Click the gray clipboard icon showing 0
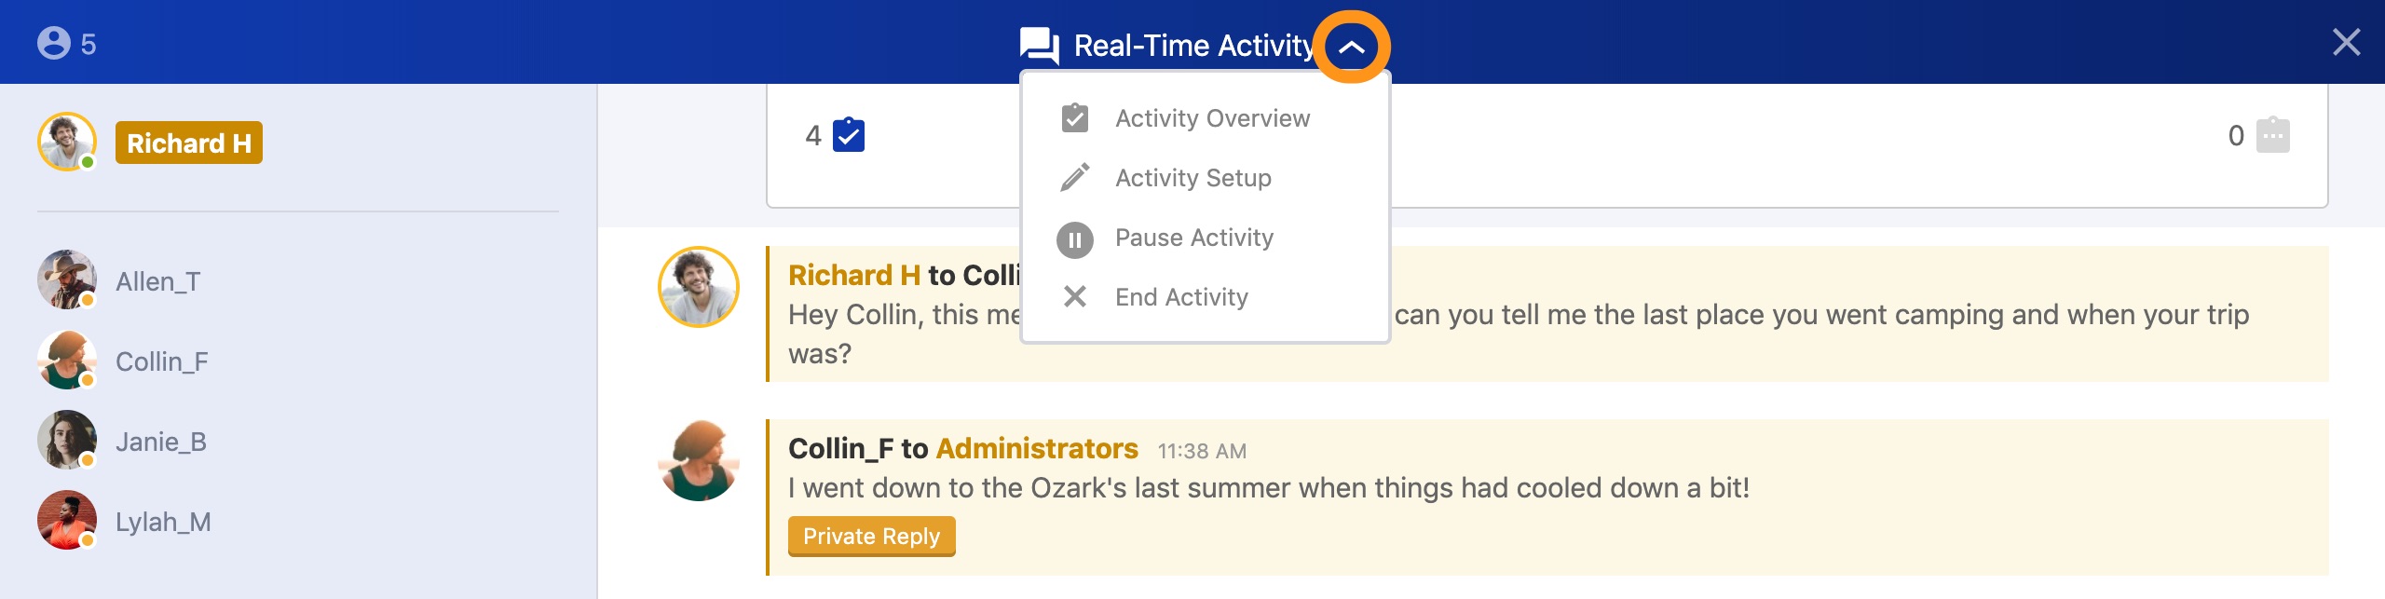Image resolution: width=2385 pixels, height=599 pixels. coord(2271,135)
